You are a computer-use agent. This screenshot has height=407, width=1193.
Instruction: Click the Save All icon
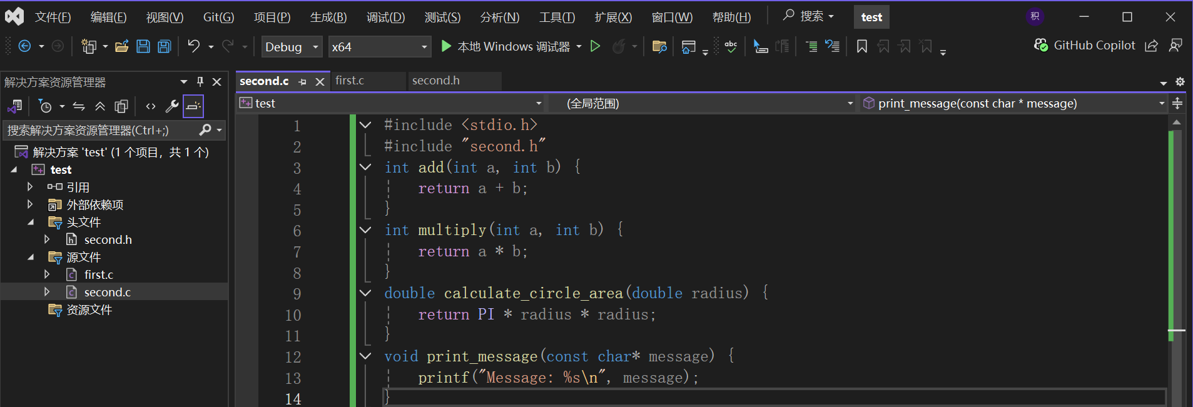click(165, 46)
